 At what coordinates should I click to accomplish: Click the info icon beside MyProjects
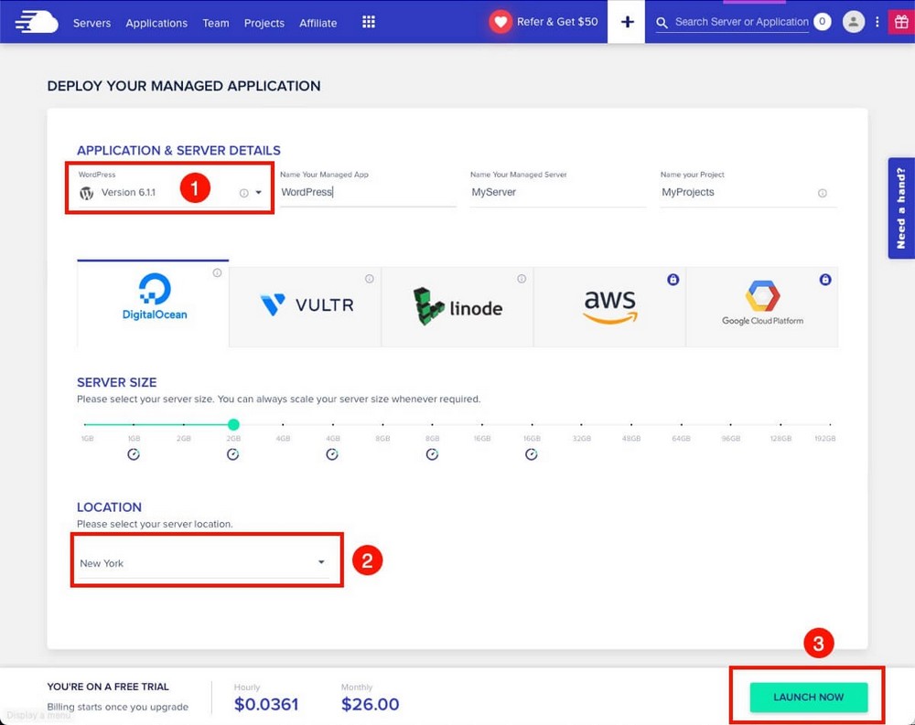pos(822,193)
